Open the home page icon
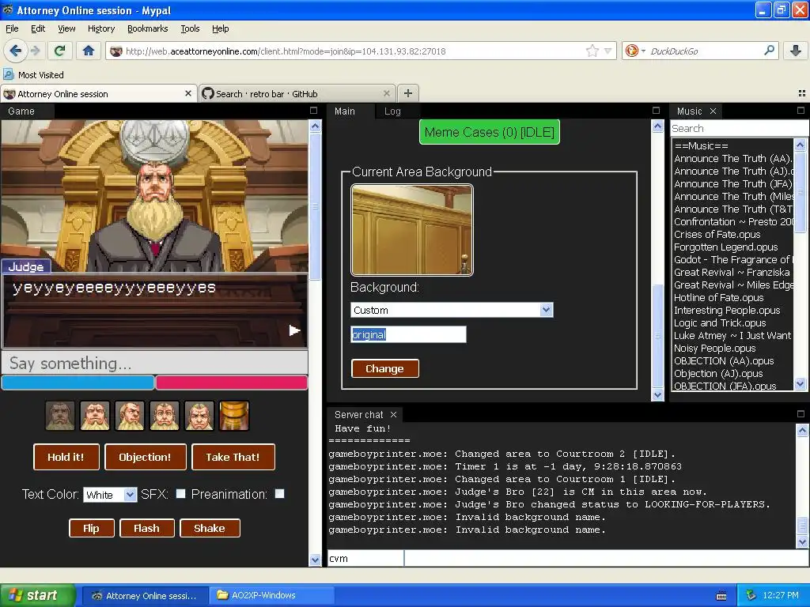810x607 pixels. (x=89, y=51)
